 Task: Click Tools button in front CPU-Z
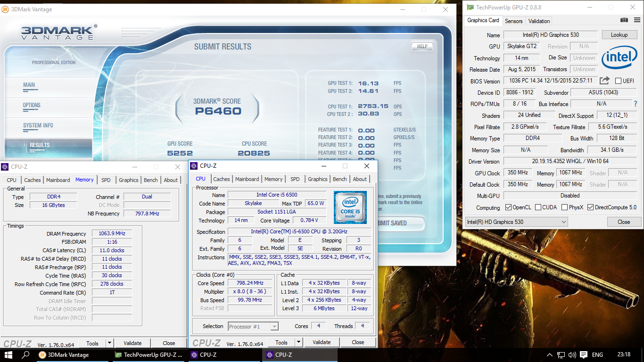point(281,343)
